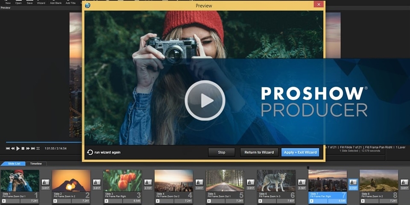Toggle full screen preview icon
The height and width of the screenshot is (205, 410).
(38, 148)
